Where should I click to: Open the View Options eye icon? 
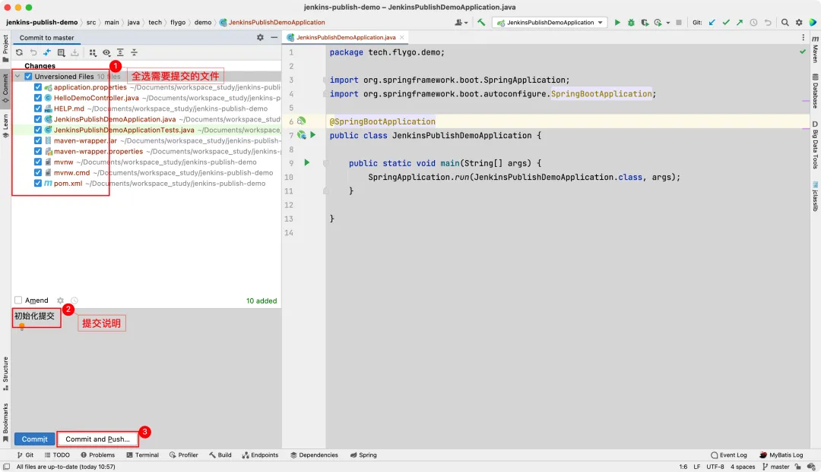pyautogui.click(x=106, y=52)
